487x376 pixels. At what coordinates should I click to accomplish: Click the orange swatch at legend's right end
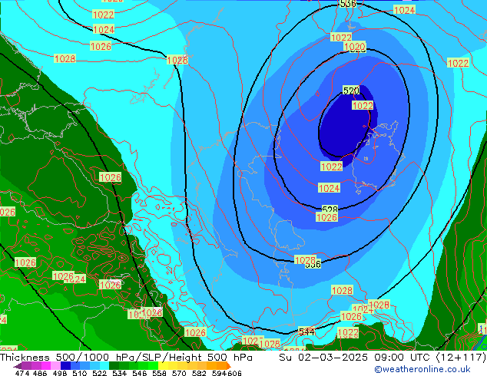pos(223,366)
